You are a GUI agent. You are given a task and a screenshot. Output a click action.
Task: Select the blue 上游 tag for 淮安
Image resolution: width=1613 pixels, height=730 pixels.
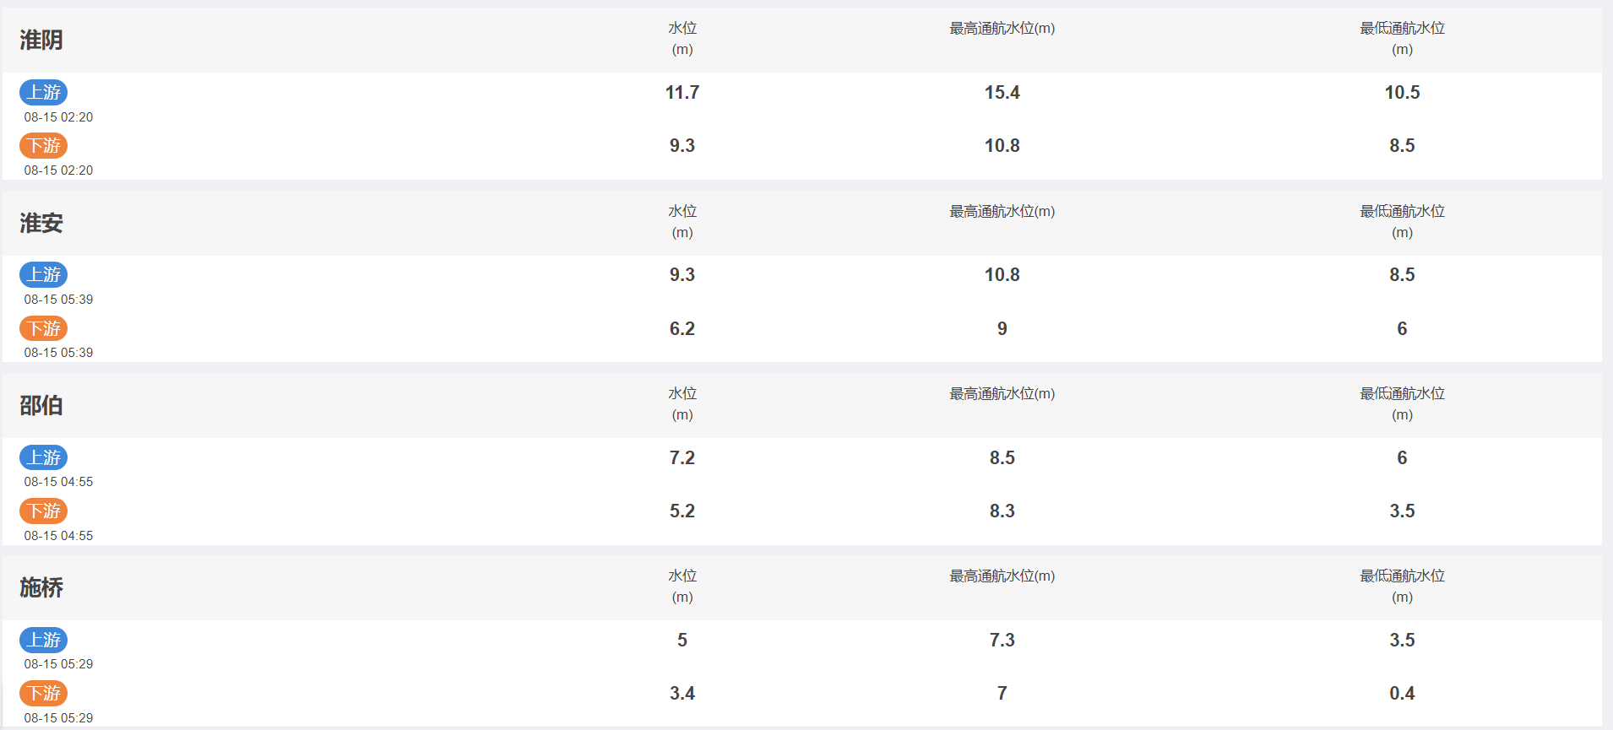[43, 274]
